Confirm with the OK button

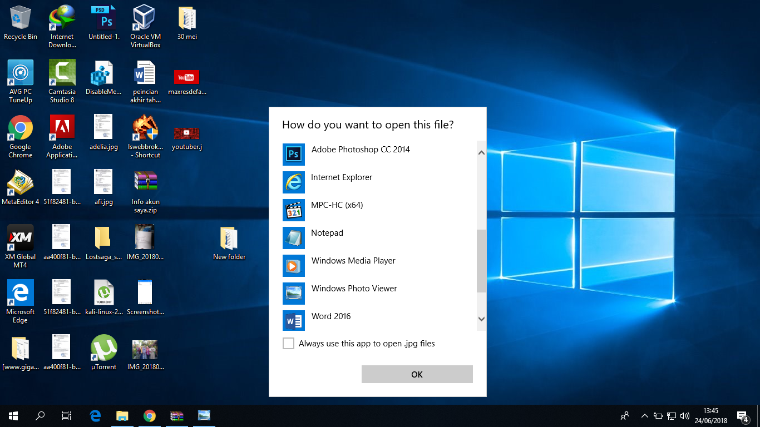click(417, 374)
